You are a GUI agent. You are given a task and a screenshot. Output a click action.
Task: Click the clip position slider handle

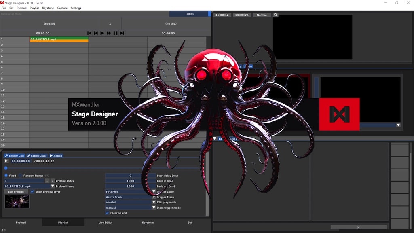point(6,168)
